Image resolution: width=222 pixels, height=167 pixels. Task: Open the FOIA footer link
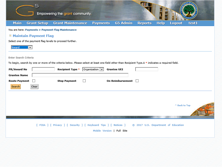click(x=42, y=125)
